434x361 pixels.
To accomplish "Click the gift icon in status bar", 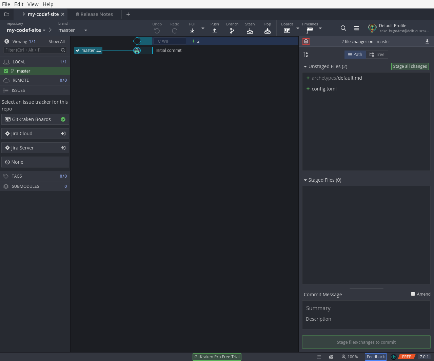I will (x=331, y=357).
